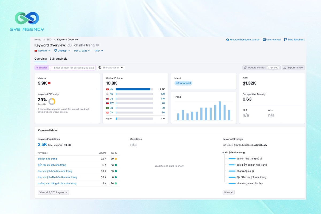Click the AI sparkle icon in domain field
This screenshot has width=321, height=214.
pos(51,68)
